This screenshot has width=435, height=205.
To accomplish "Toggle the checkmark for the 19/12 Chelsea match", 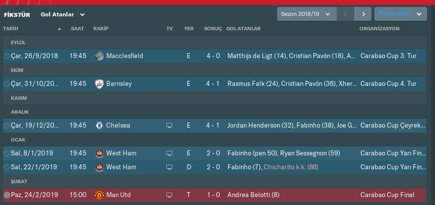I will click(x=6, y=126).
